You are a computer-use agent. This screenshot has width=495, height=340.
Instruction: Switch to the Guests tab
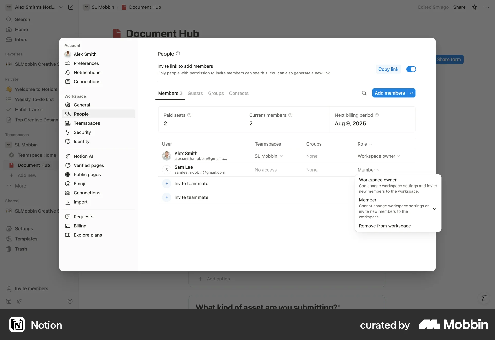(195, 93)
